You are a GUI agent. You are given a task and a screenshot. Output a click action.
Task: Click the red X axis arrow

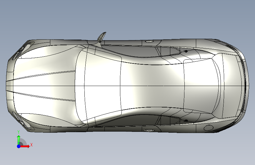click(x=25, y=146)
